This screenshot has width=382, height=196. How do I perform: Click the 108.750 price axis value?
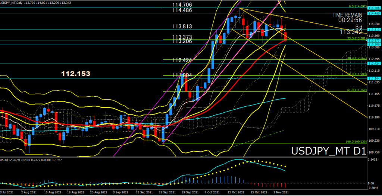[373, 152]
